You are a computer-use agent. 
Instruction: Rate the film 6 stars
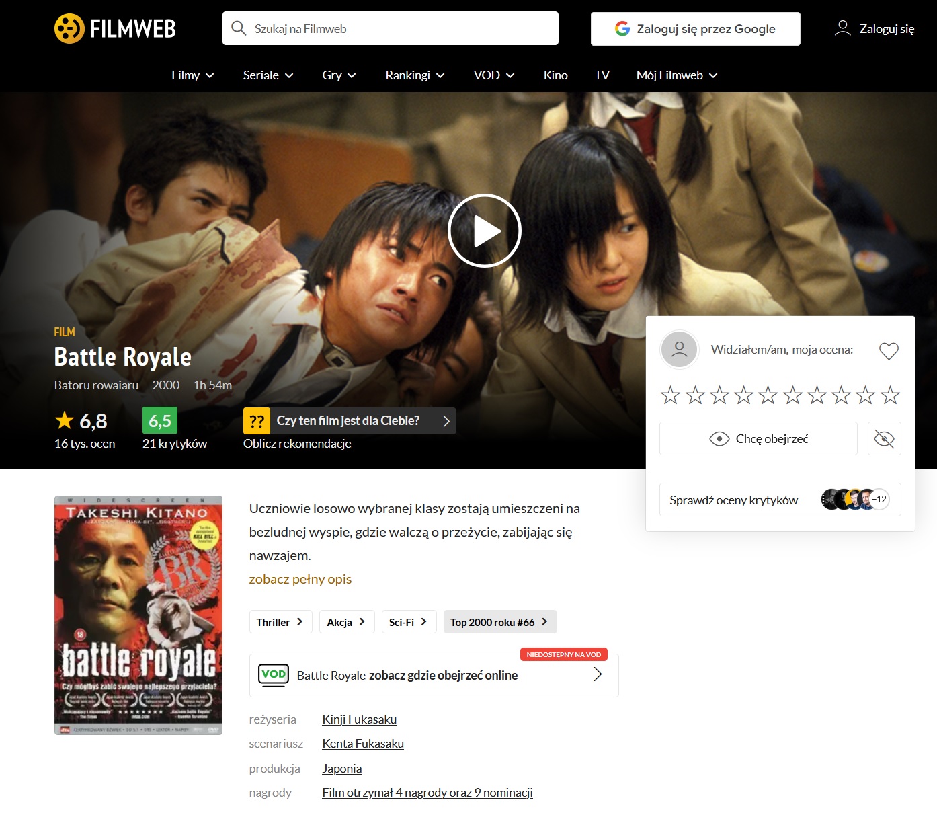point(792,395)
